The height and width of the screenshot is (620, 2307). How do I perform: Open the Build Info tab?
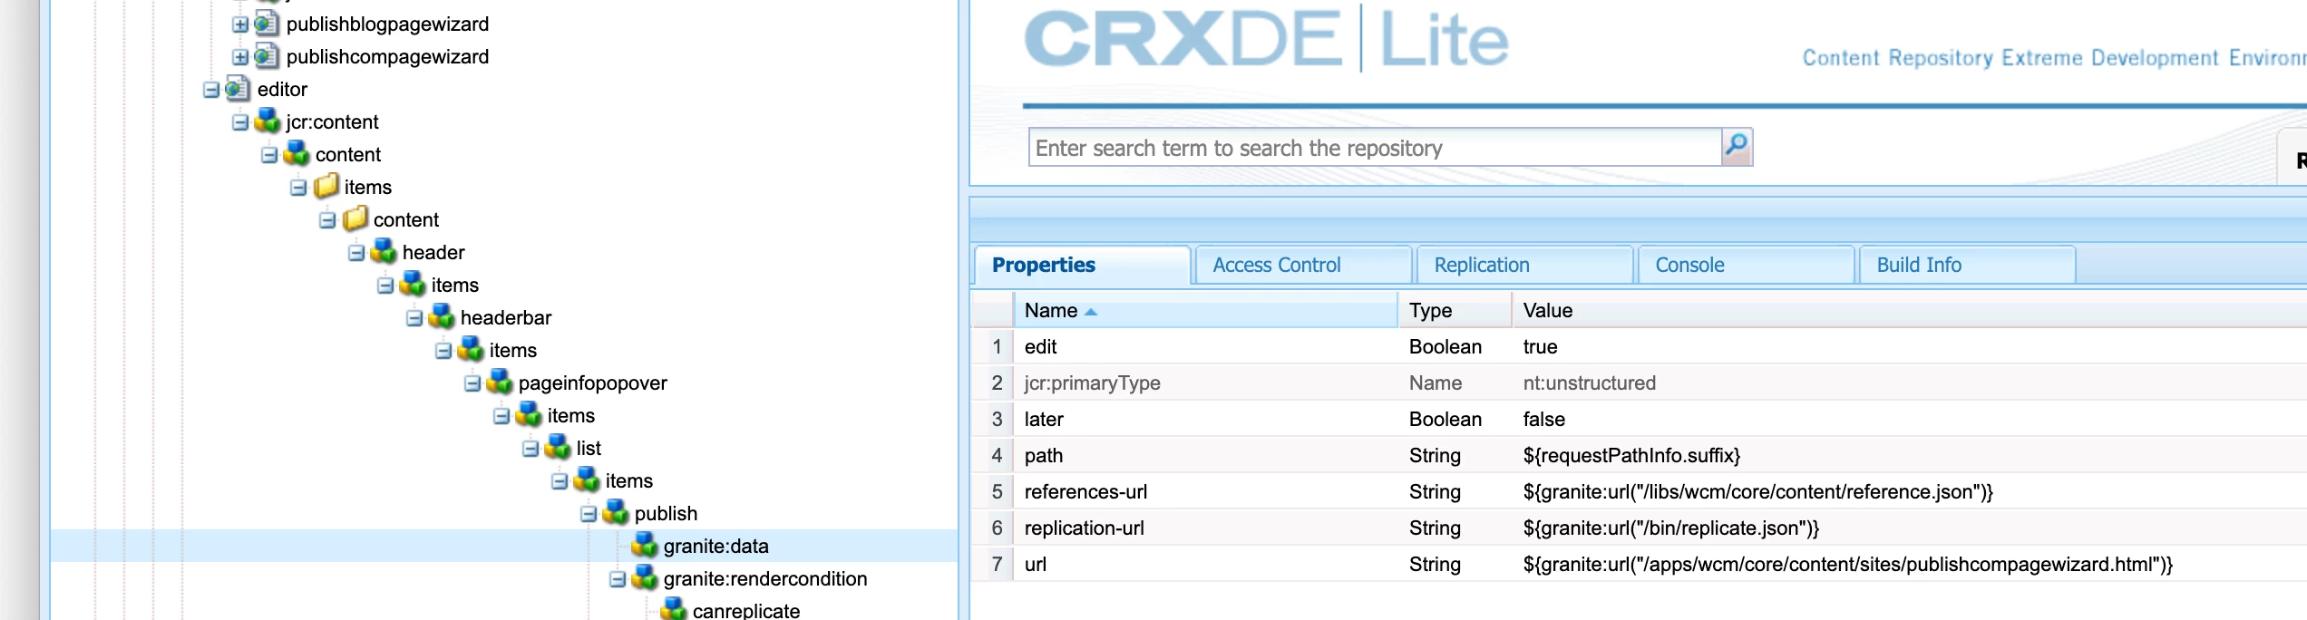(1967, 265)
